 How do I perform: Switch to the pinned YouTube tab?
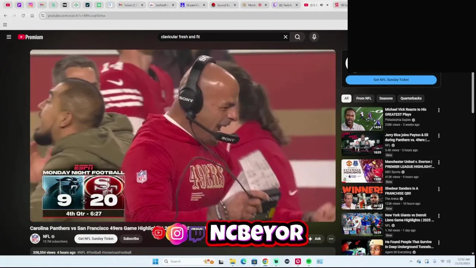click(x=8, y=5)
